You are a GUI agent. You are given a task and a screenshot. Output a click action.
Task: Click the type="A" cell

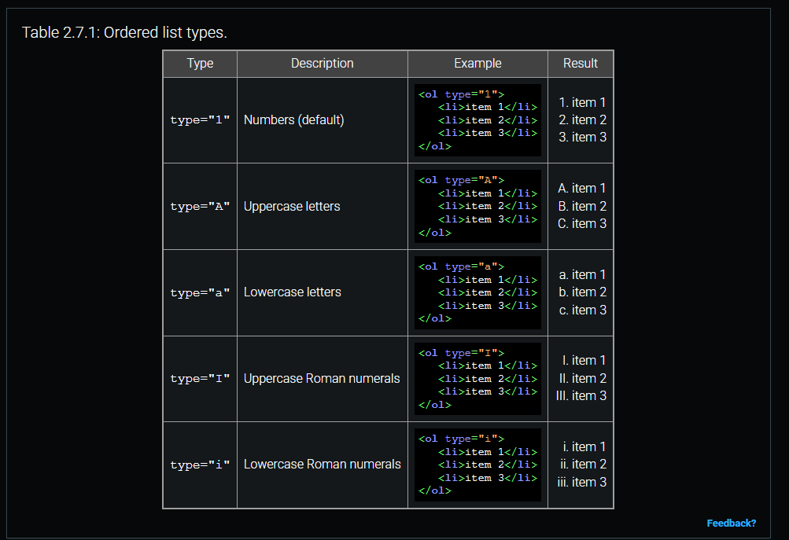coord(200,207)
